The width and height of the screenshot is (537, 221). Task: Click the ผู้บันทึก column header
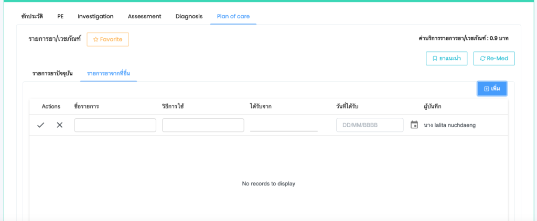(x=433, y=106)
